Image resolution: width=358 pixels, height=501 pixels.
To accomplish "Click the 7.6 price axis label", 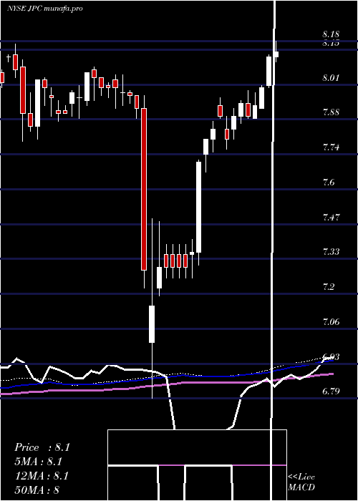I will tap(329, 182).
